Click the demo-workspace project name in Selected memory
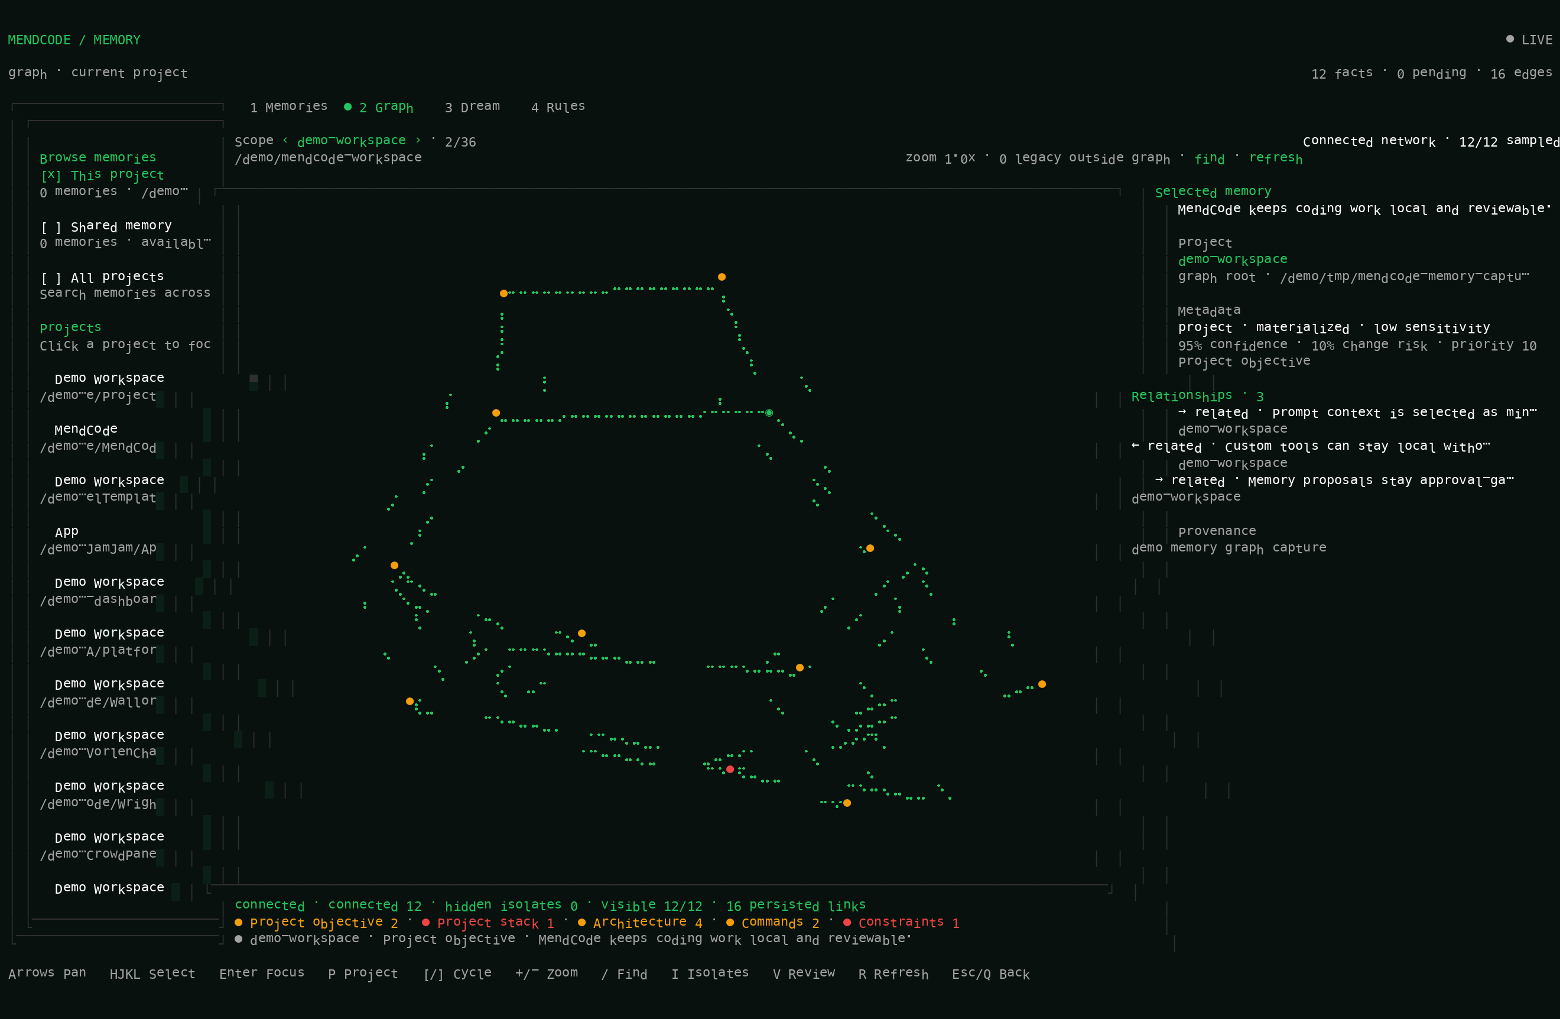This screenshot has width=1560, height=1019. pyautogui.click(x=1232, y=259)
